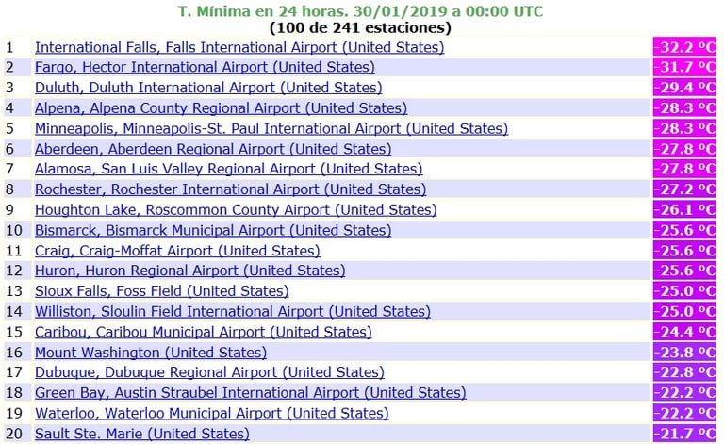Image resolution: width=724 pixels, height=444 pixels.
Task: Open Alpena County Regional Airport link
Action: (x=221, y=108)
